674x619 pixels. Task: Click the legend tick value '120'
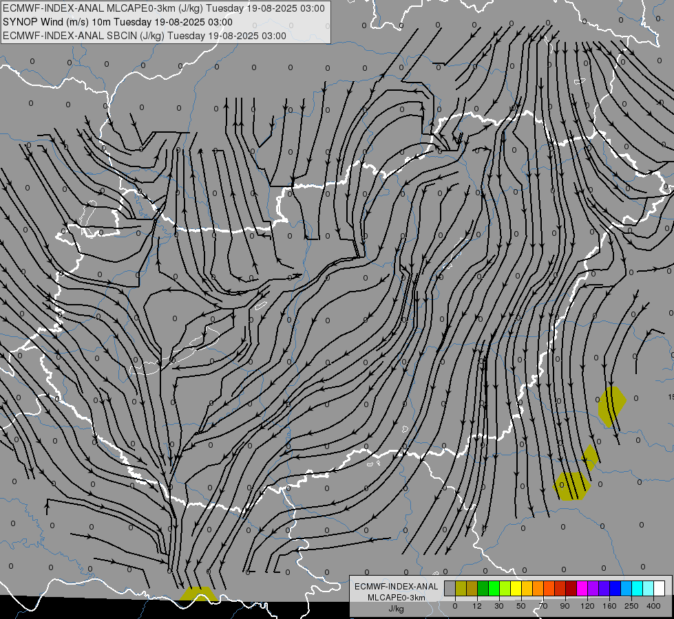coord(587,606)
